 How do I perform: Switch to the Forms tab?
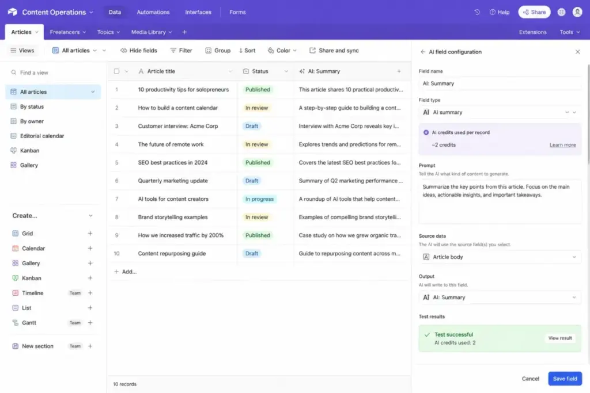(x=237, y=12)
